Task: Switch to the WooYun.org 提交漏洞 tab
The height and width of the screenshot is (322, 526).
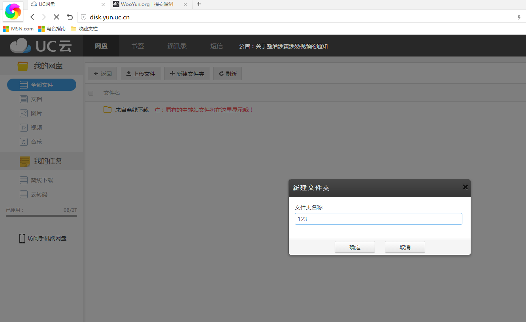Action: click(x=151, y=4)
